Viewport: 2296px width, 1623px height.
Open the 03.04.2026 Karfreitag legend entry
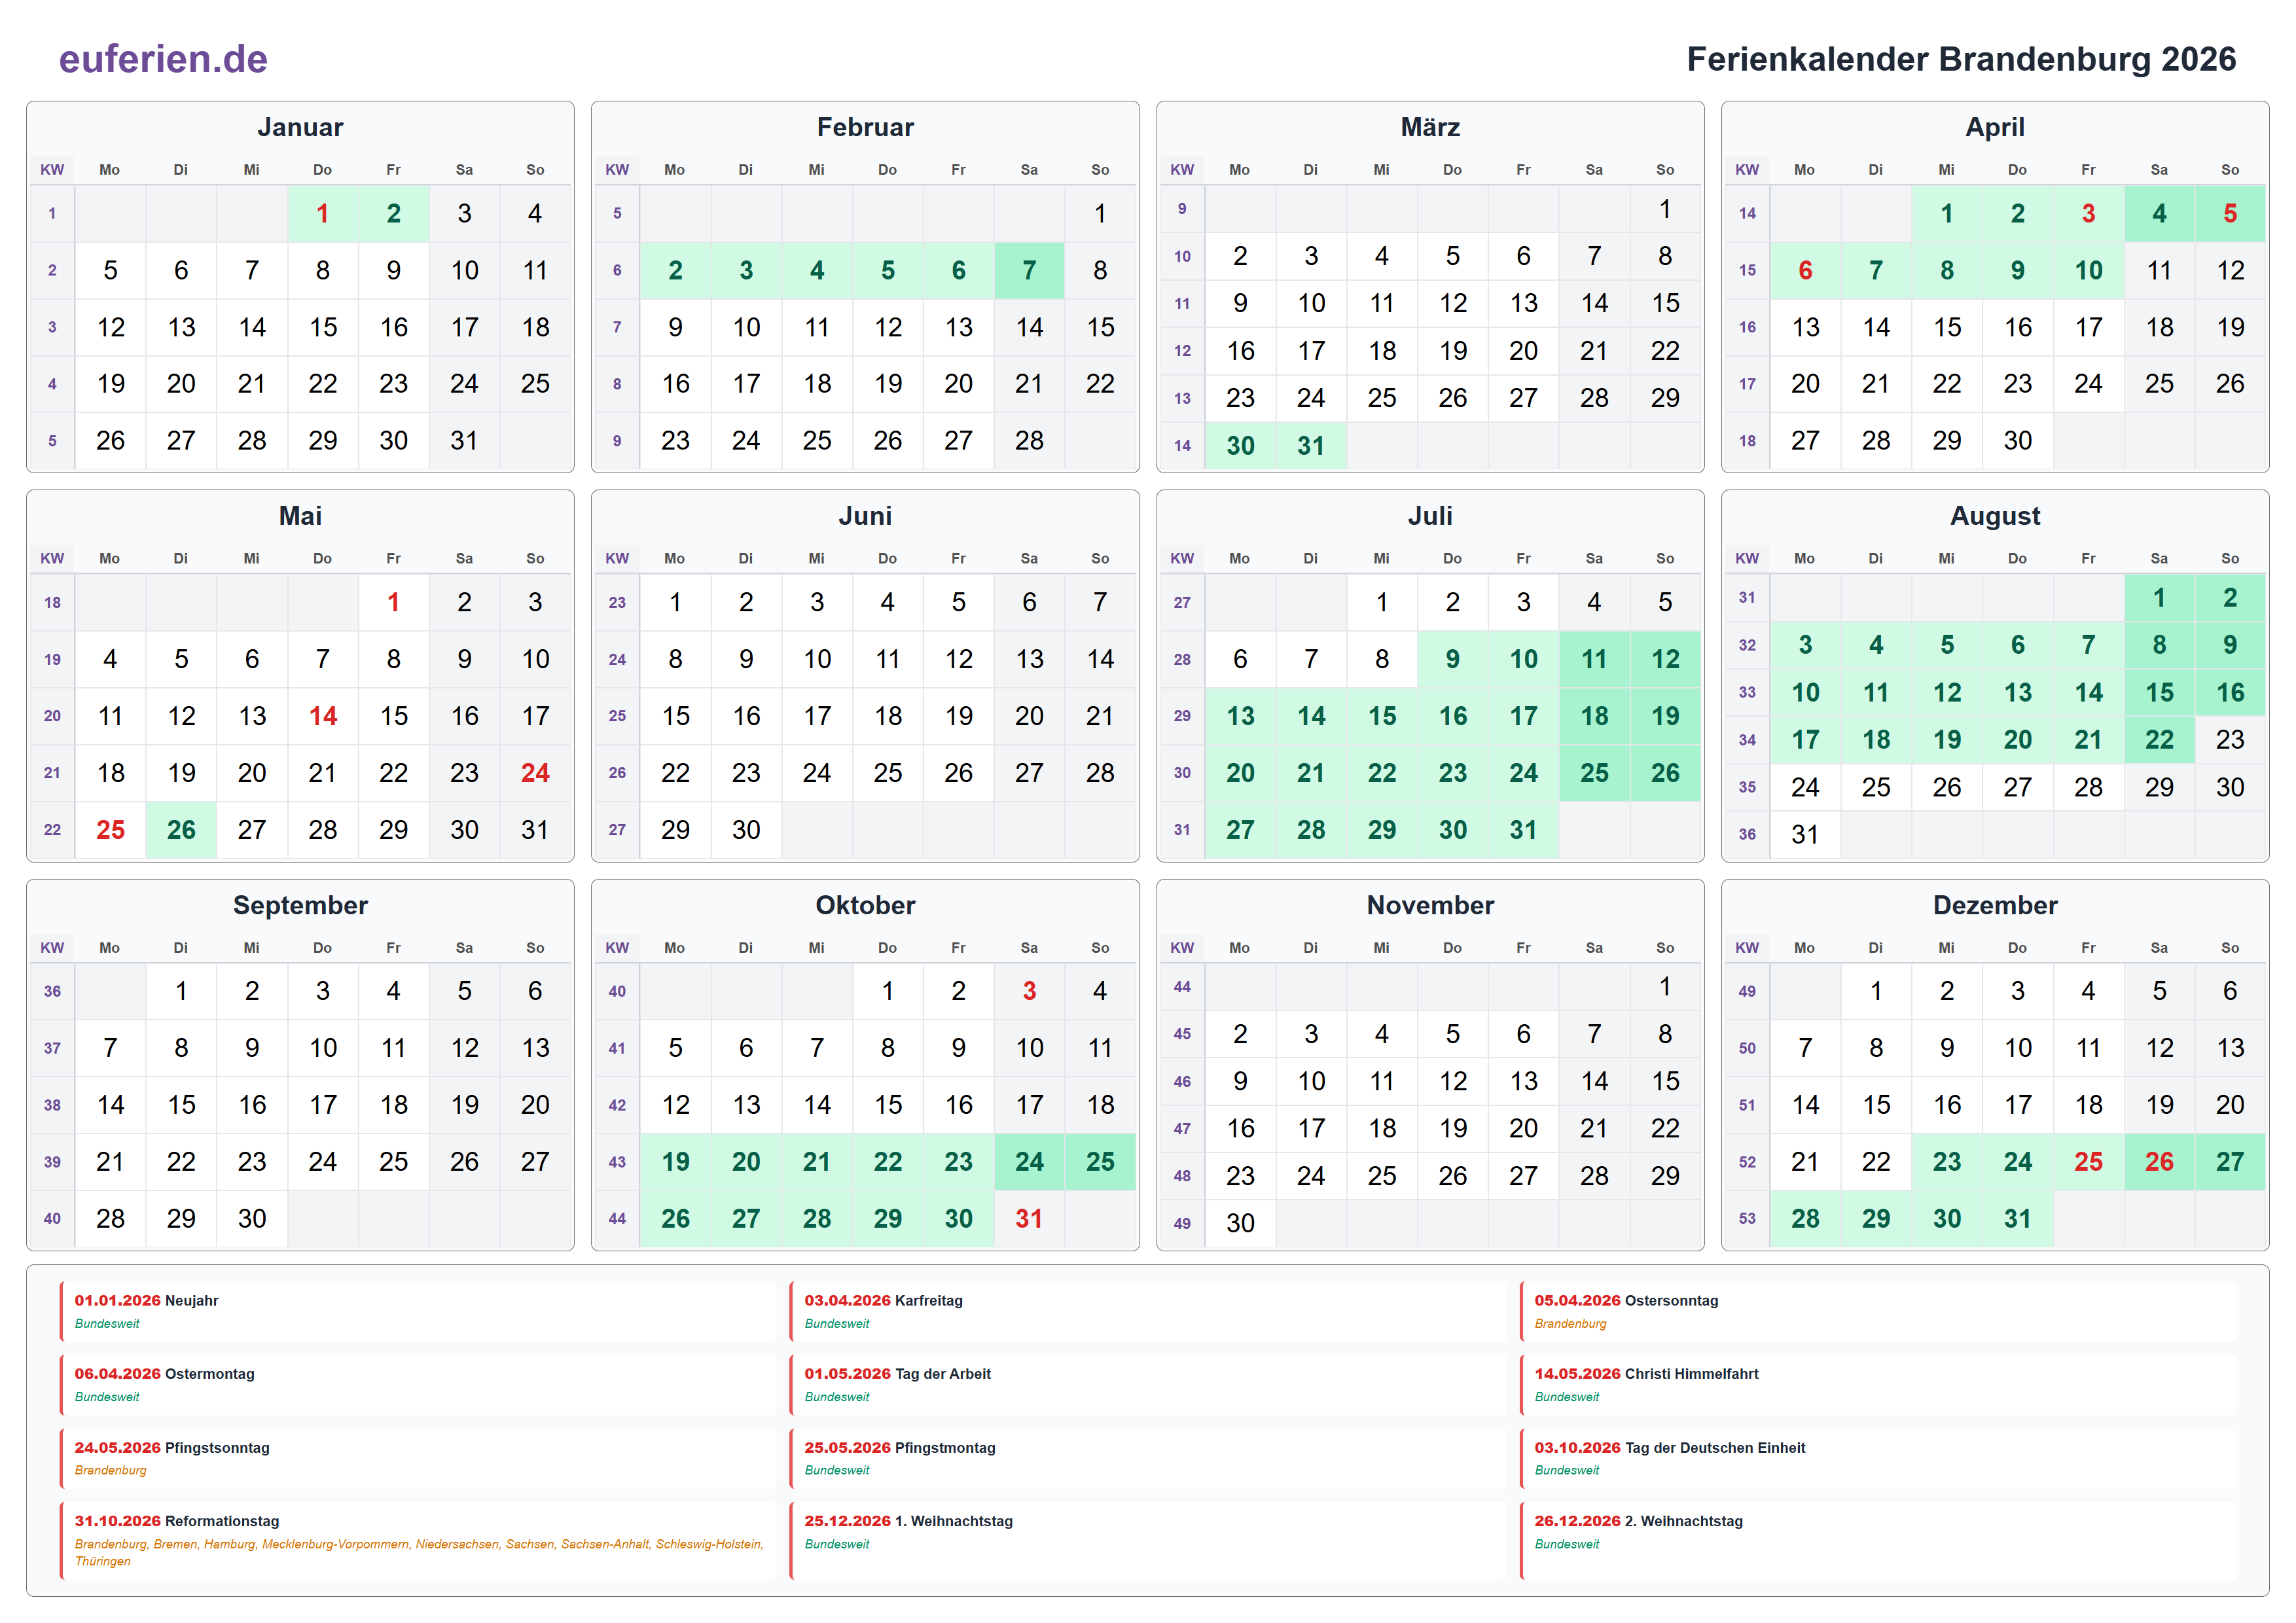click(1148, 1311)
